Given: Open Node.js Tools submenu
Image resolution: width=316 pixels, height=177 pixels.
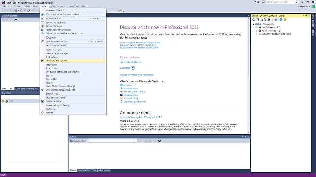Looking at the screenshot, I should click(73, 57).
